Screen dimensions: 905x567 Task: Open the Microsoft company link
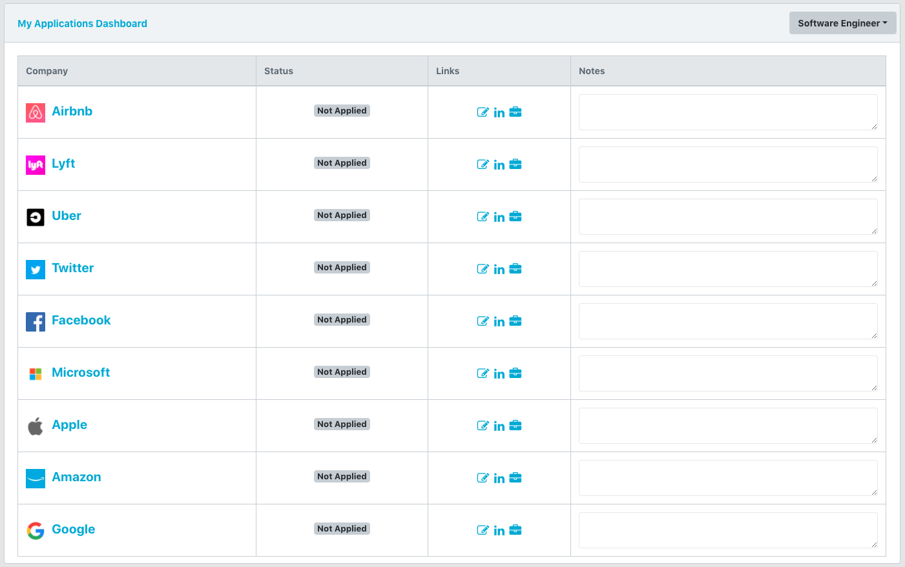(81, 373)
